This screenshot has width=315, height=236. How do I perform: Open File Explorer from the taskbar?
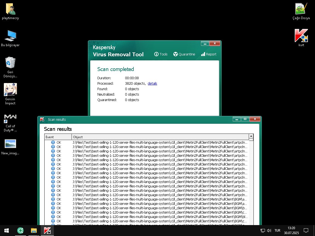34,231
